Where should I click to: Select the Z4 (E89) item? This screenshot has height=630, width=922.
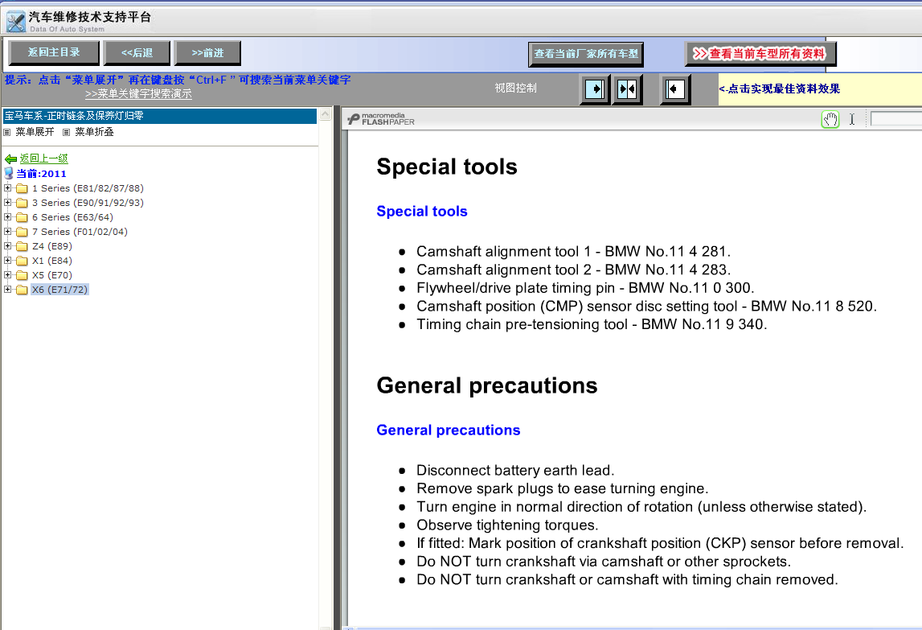tap(51, 246)
